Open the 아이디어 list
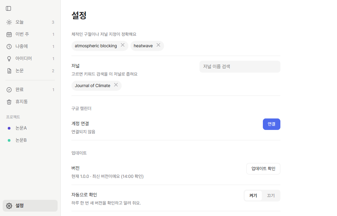 tap(30, 58)
